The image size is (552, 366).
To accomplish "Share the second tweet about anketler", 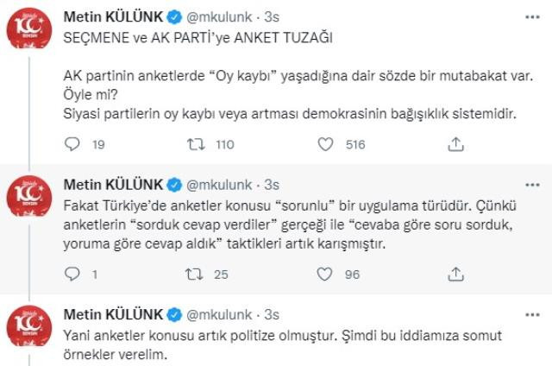I will click(x=455, y=275).
